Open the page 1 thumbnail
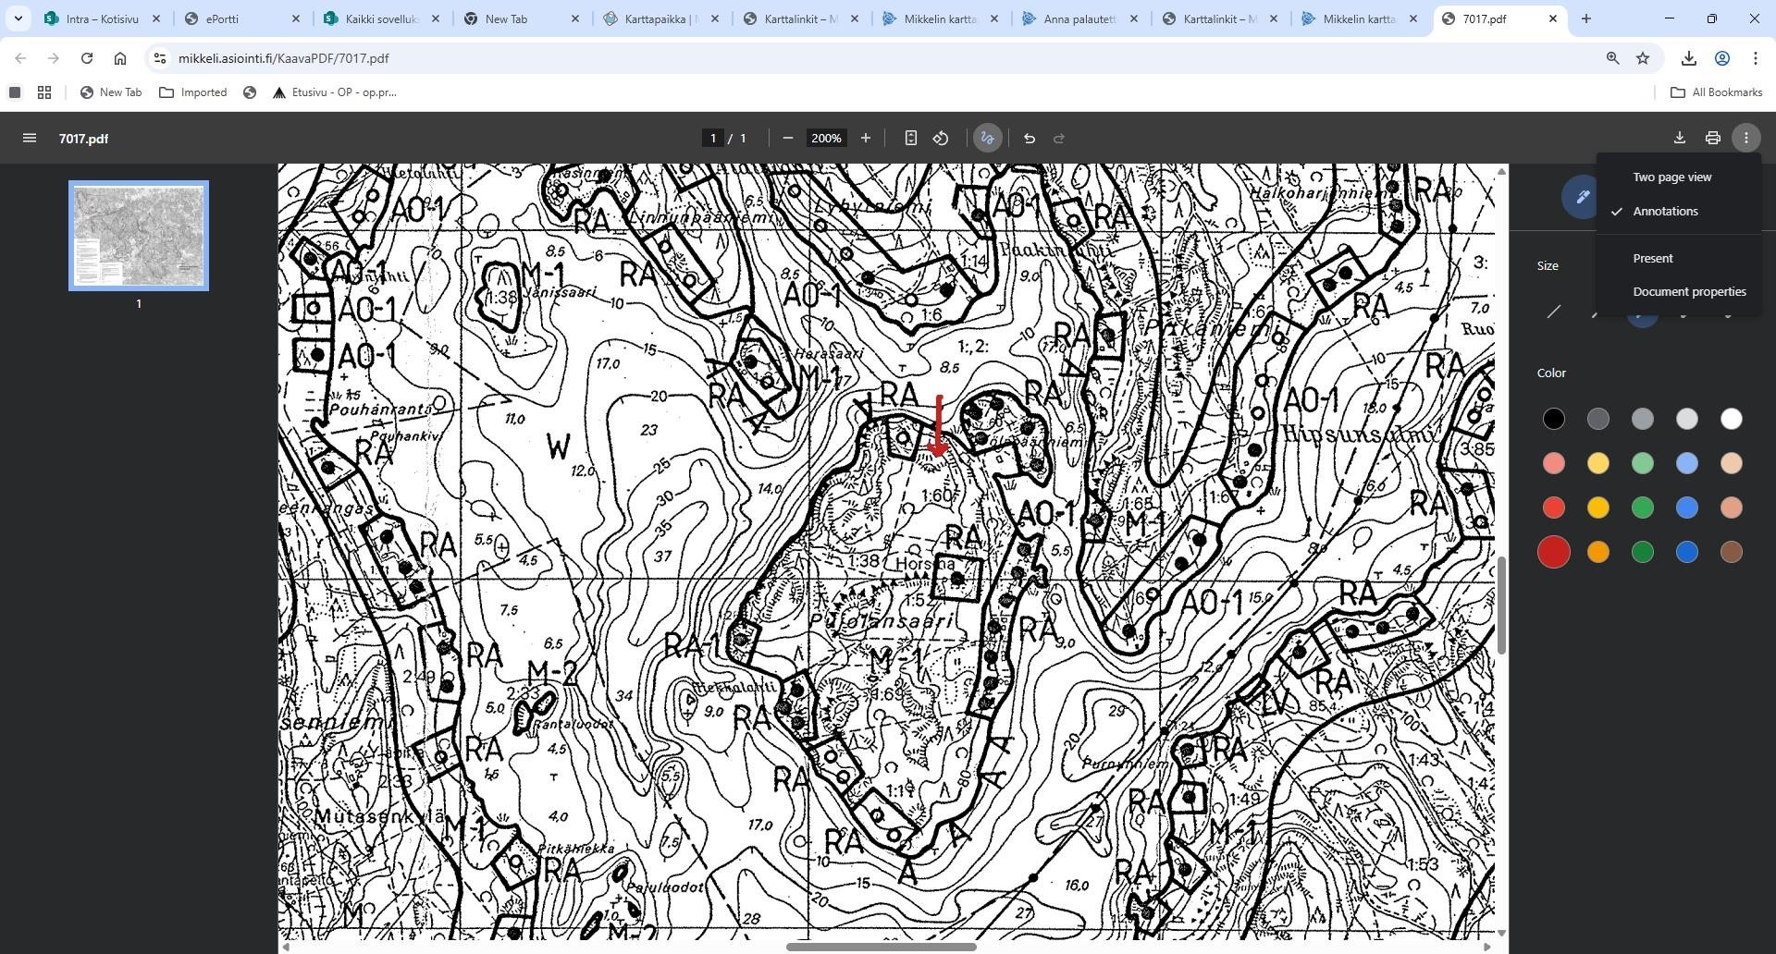Image resolution: width=1776 pixels, height=954 pixels. coord(139,236)
